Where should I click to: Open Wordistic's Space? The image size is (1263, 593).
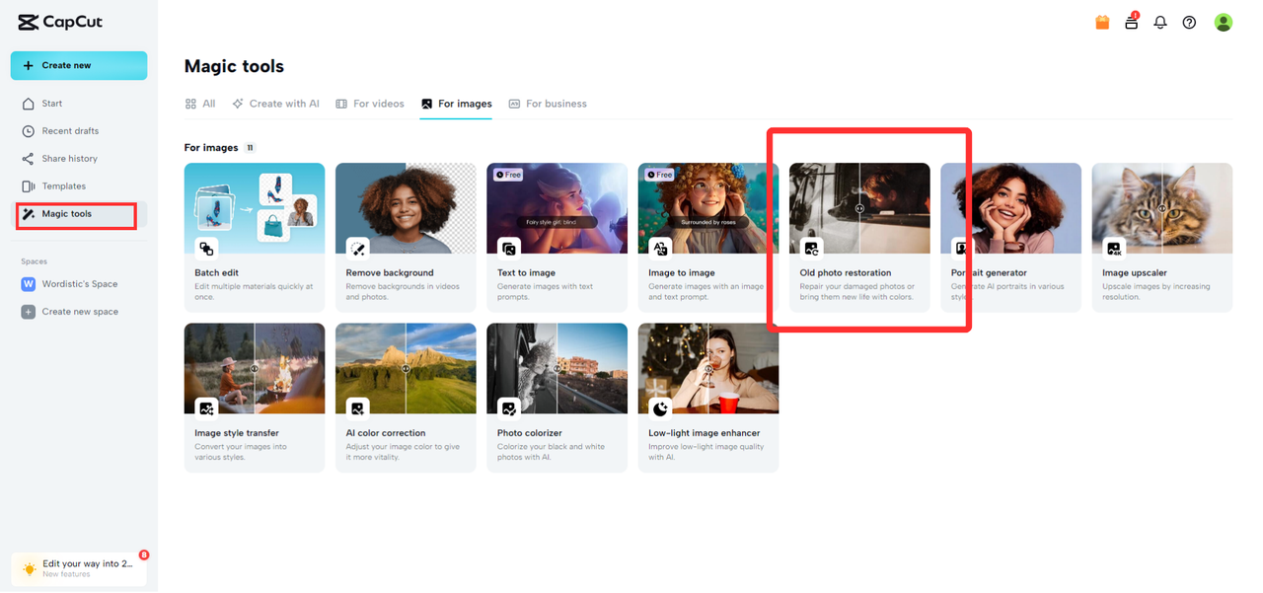point(79,284)
